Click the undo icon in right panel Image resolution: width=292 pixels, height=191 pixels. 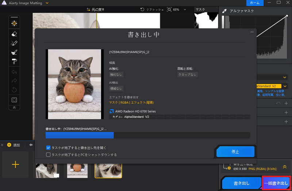[278, 103]
